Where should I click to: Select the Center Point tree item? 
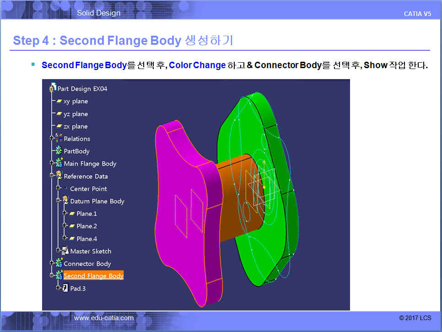coord(88,189)
